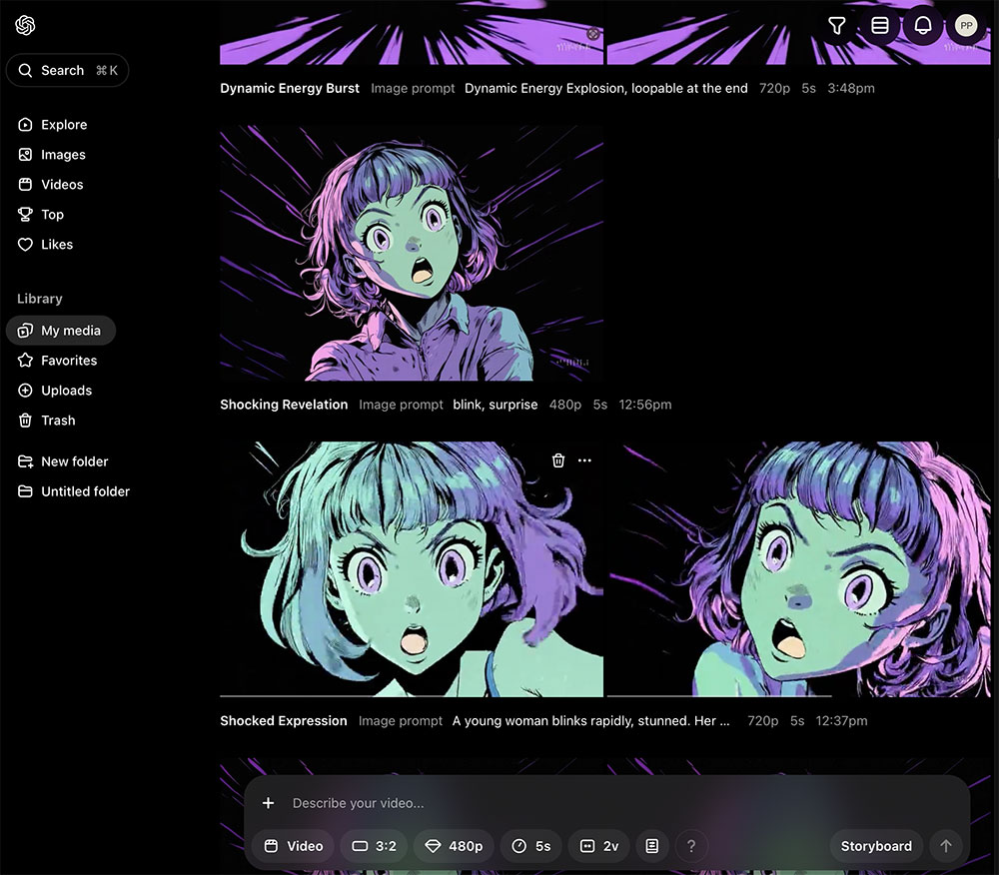Open right Shocked Expression video thumbnail
Screen dimensions: 999x875
[799, 569]
